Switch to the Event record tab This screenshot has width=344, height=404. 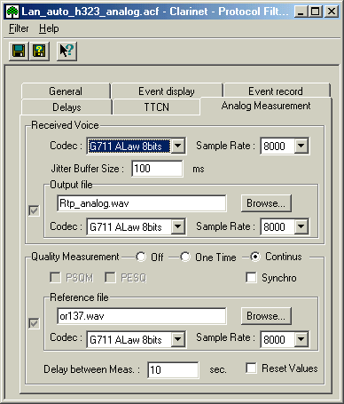click(x=276, y=91)
